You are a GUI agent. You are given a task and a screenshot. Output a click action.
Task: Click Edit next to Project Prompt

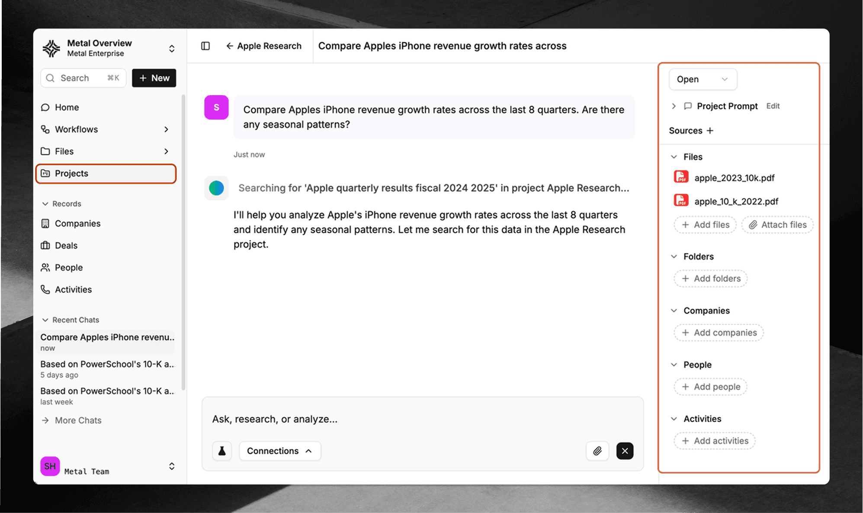pyautogui.click(x=773, y=106)
